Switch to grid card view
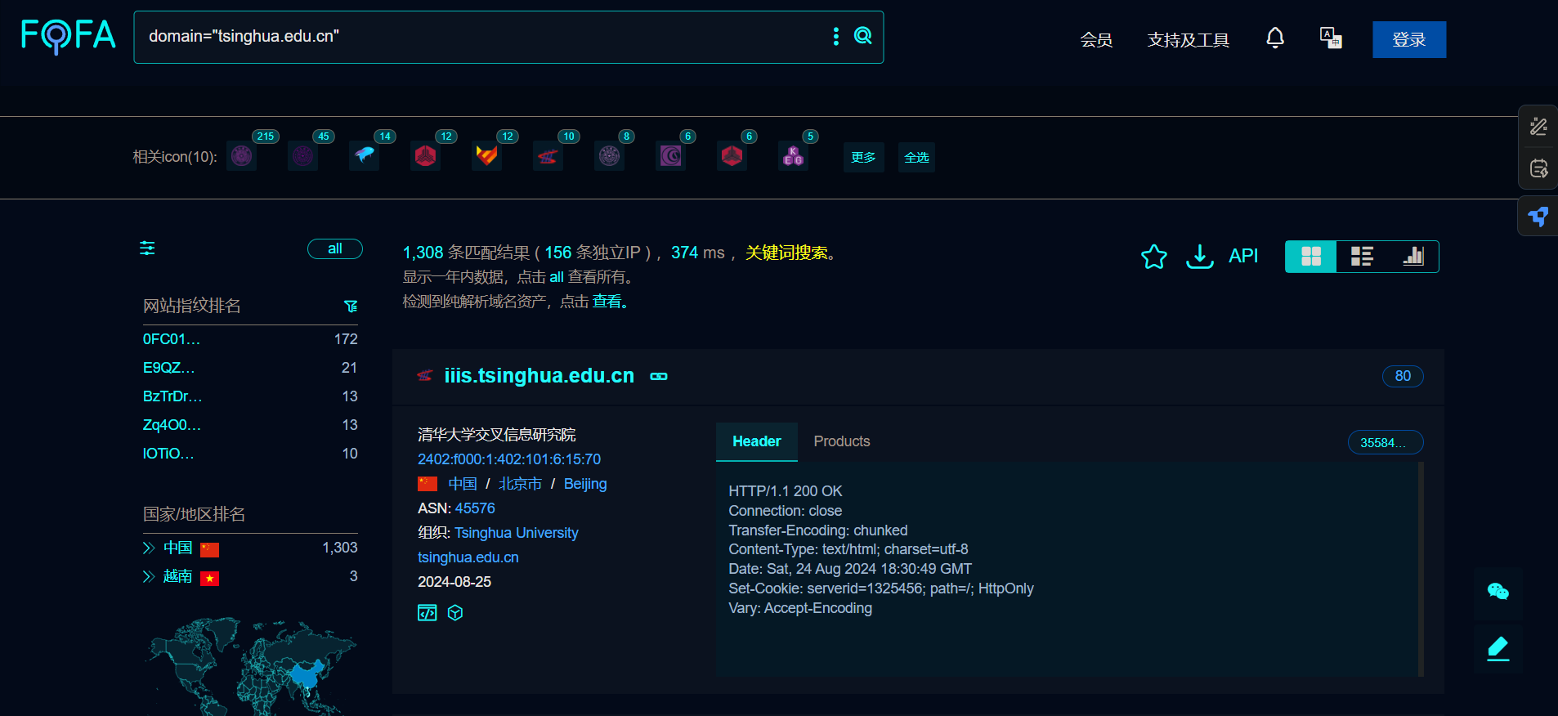The height and width of the screenshot is (716, 1558). coord(1311,257)
